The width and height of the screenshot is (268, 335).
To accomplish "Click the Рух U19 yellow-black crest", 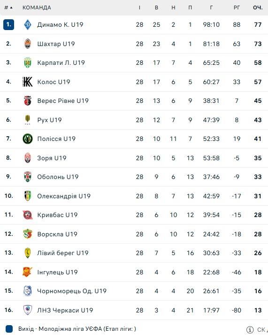I will coord(28,120).
